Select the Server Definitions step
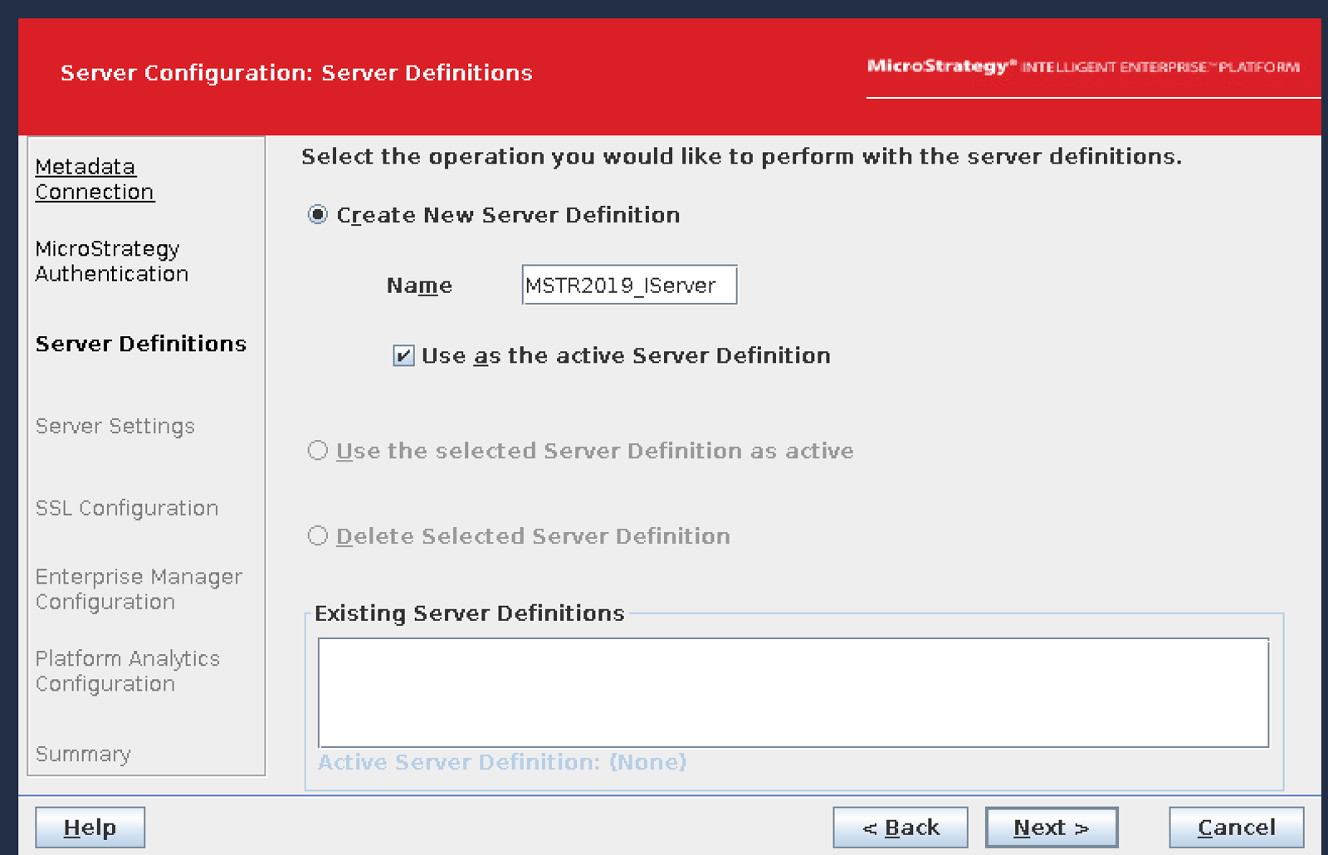 tap(140, 344)
